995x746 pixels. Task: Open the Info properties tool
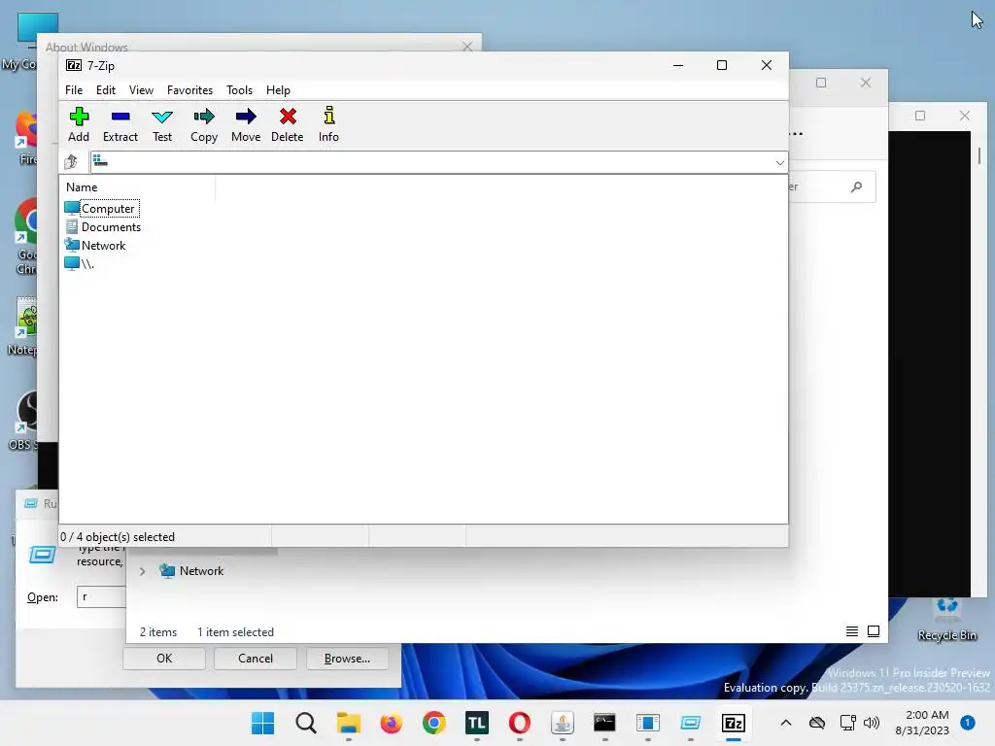pyautogui.click(x=328, y=124)
